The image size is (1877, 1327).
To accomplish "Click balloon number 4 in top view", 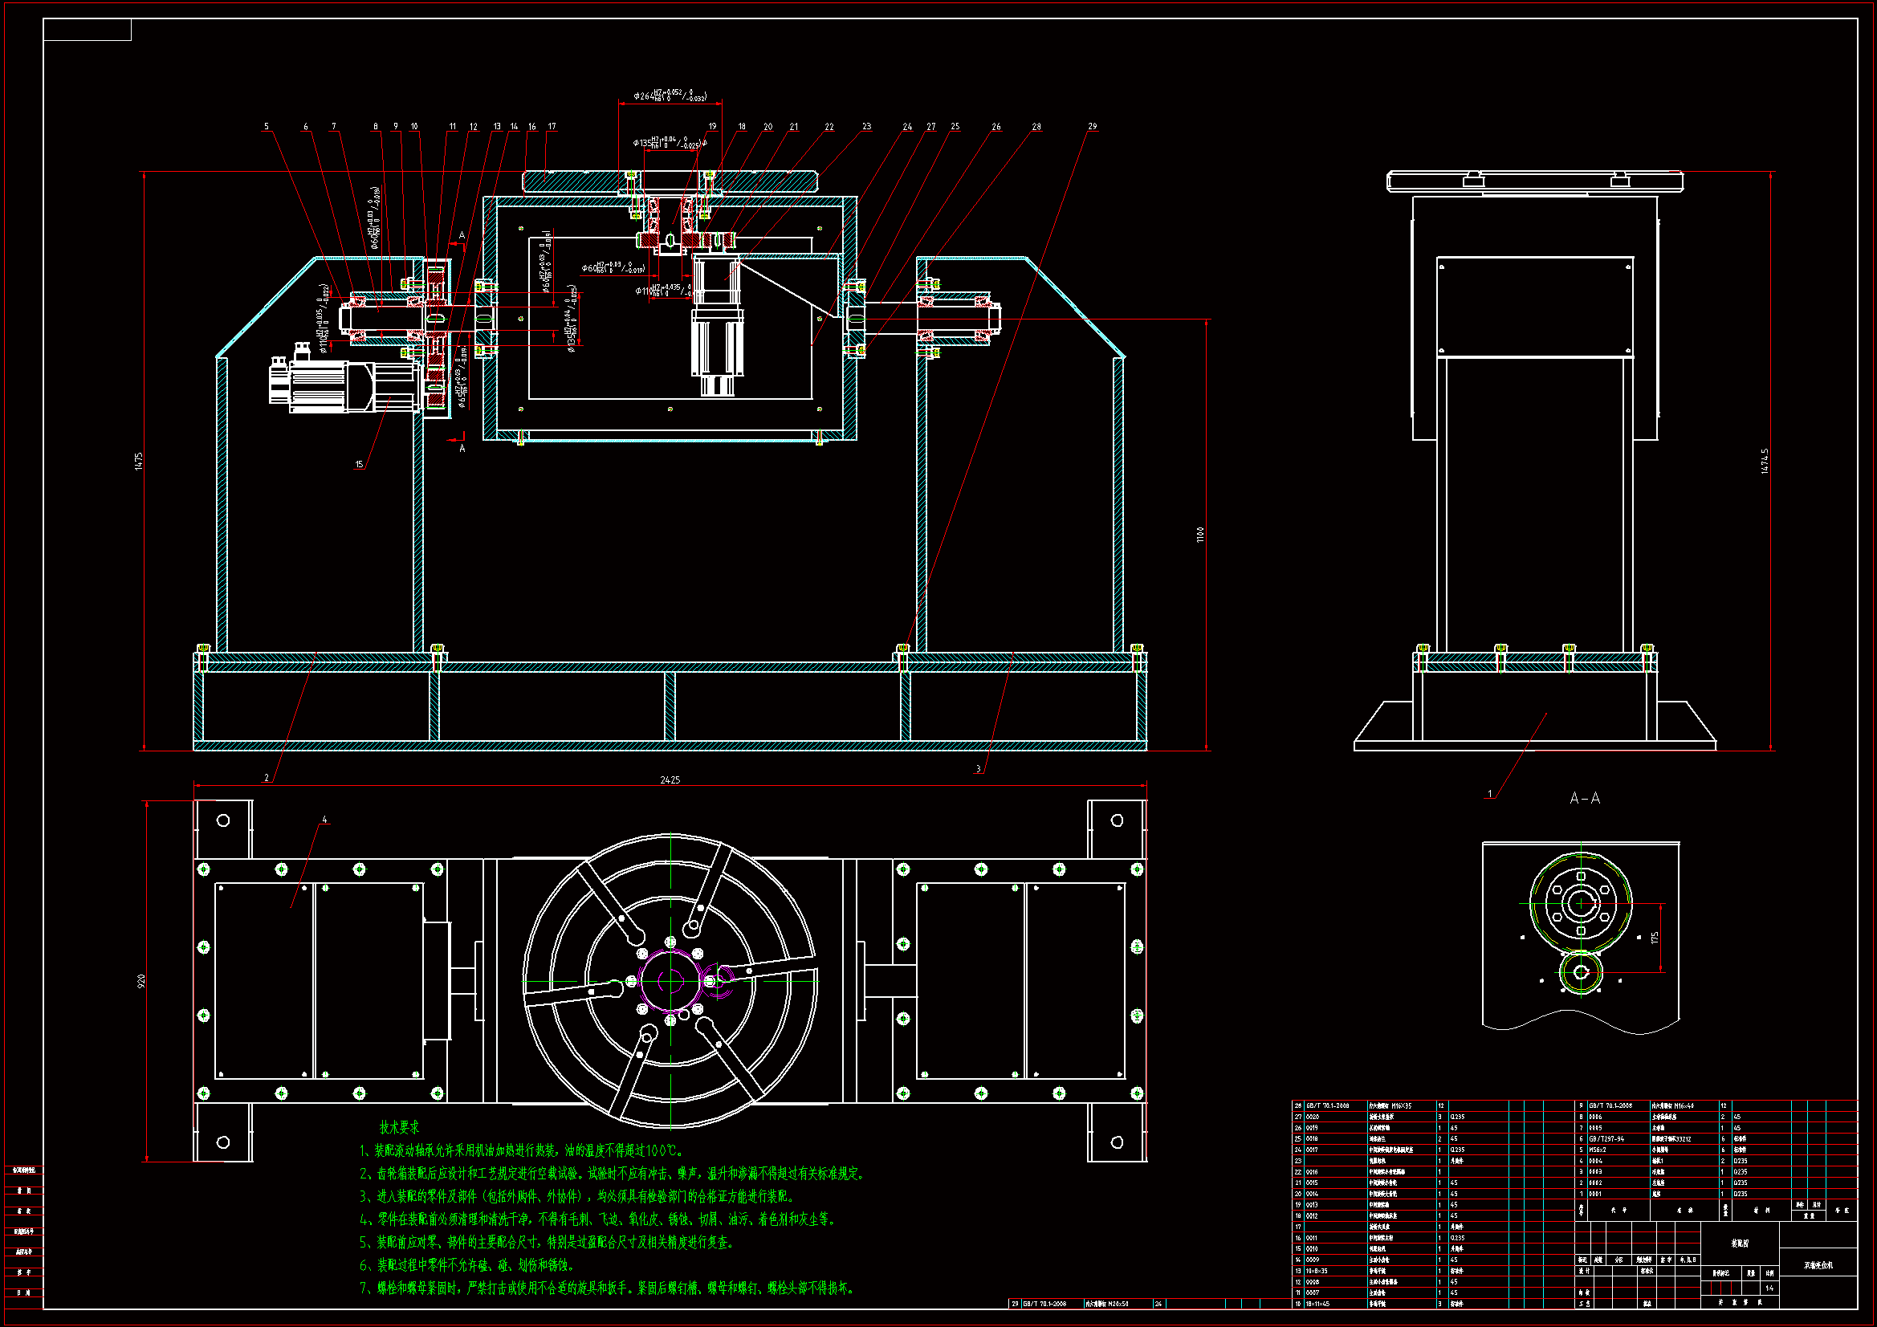I will pyautogui.click(x=324, y=820).
